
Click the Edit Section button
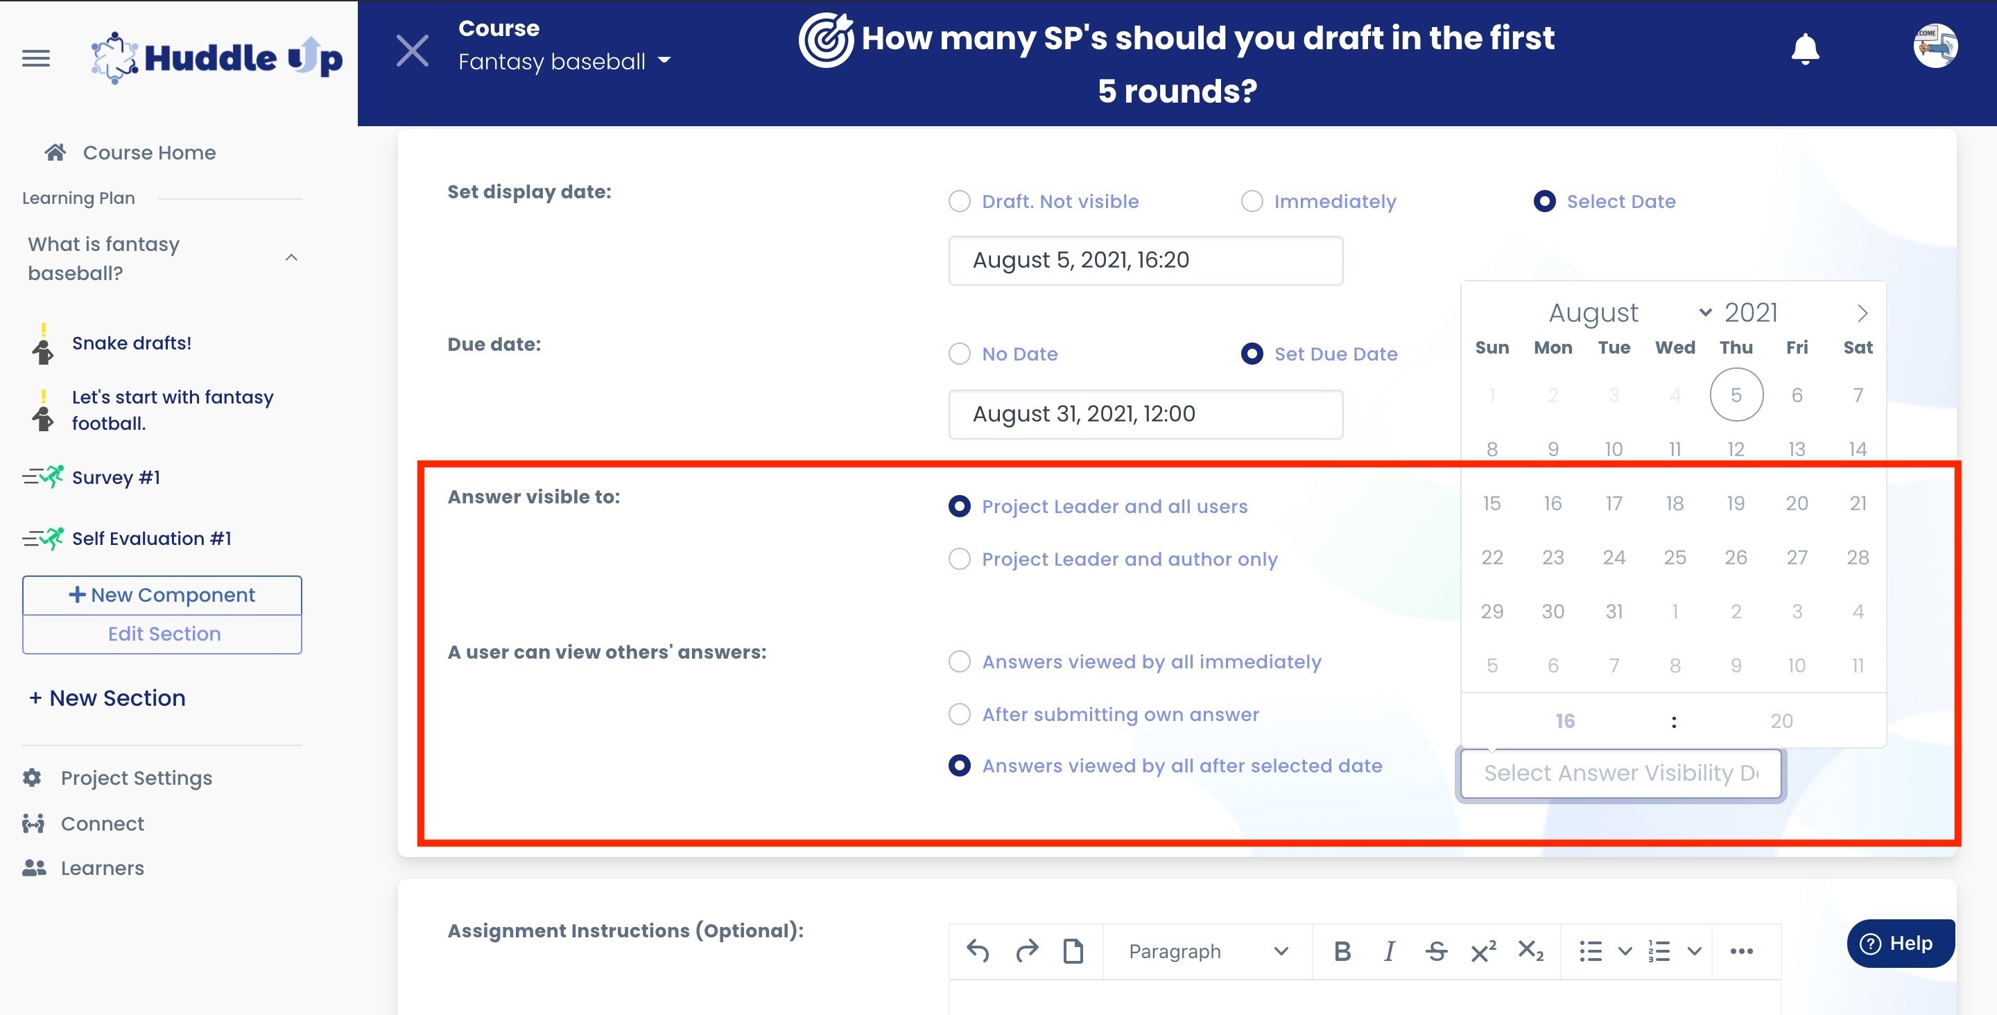(162, 634)
